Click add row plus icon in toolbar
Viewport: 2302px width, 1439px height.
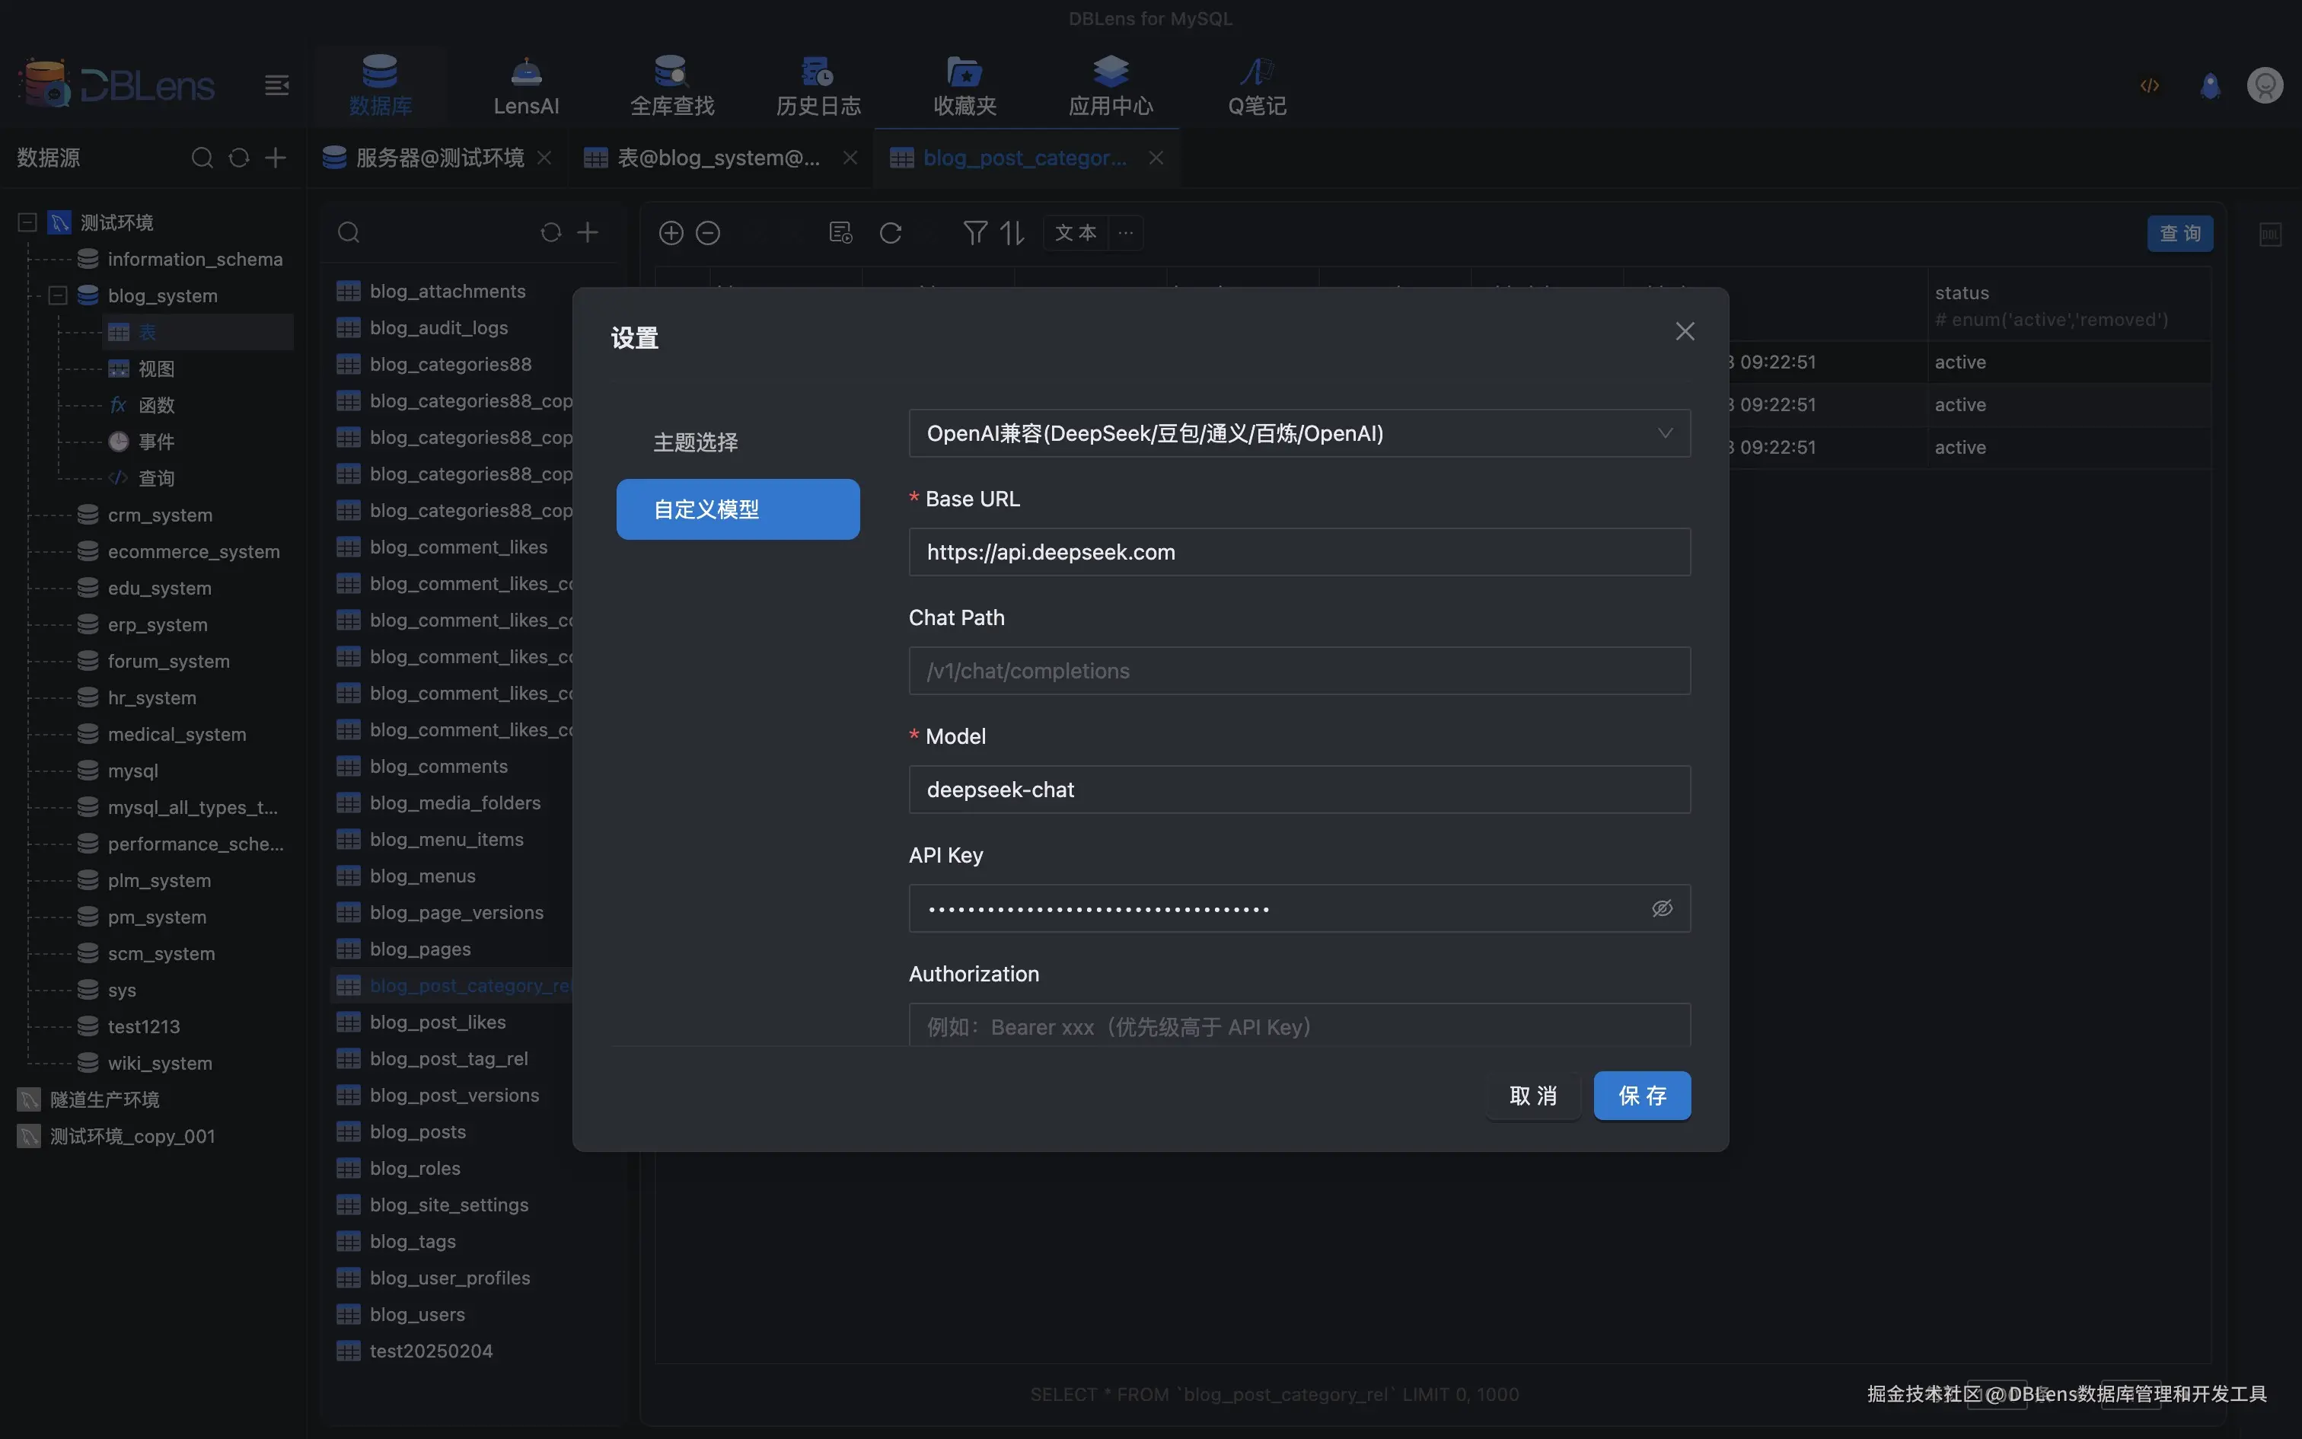point(671,233)
